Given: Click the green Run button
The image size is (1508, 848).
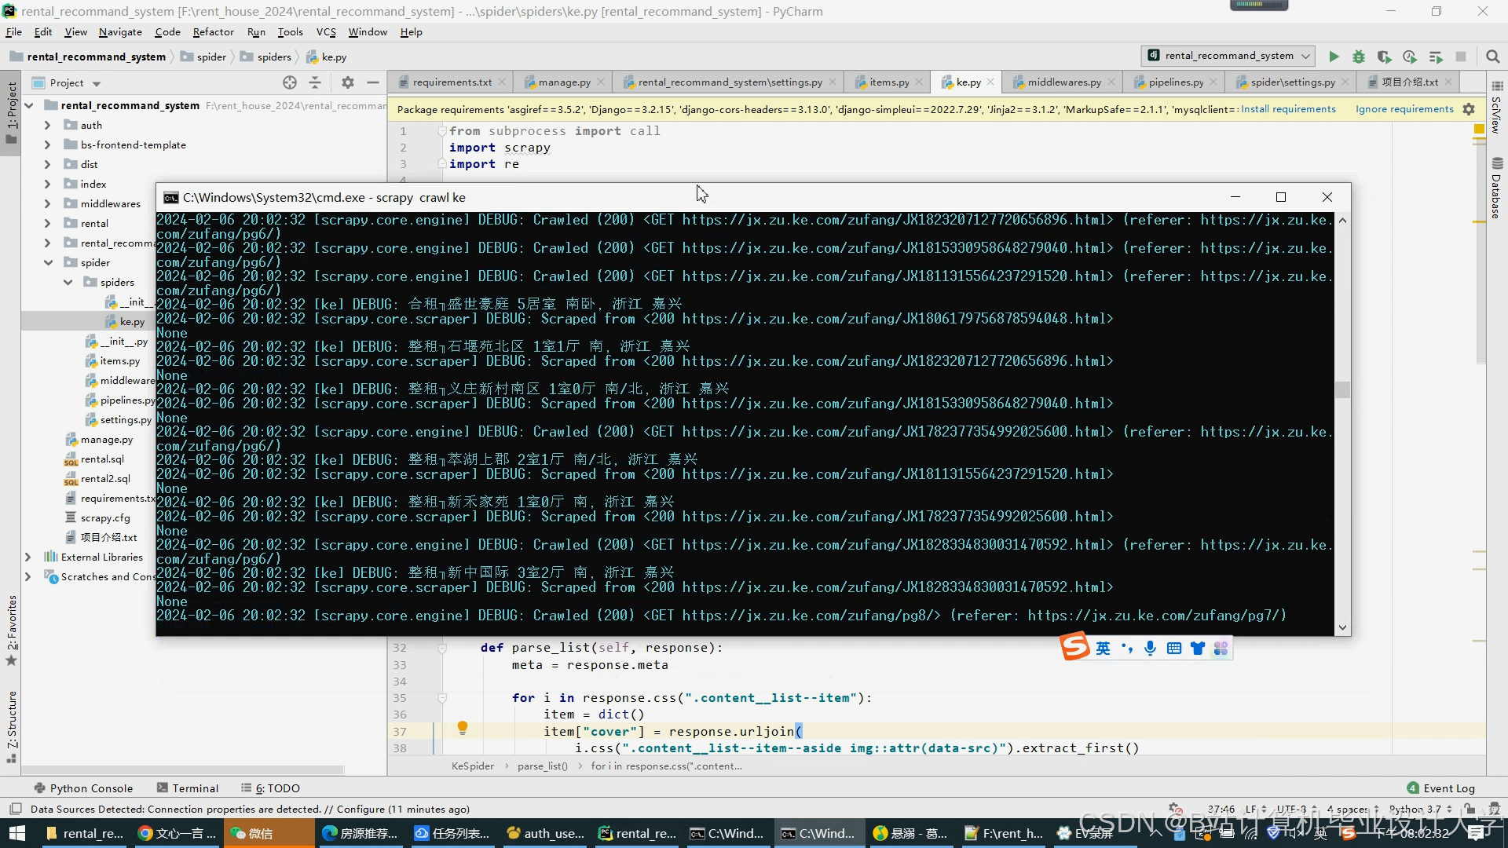Looking at the screenshot, I should 1334,57.
